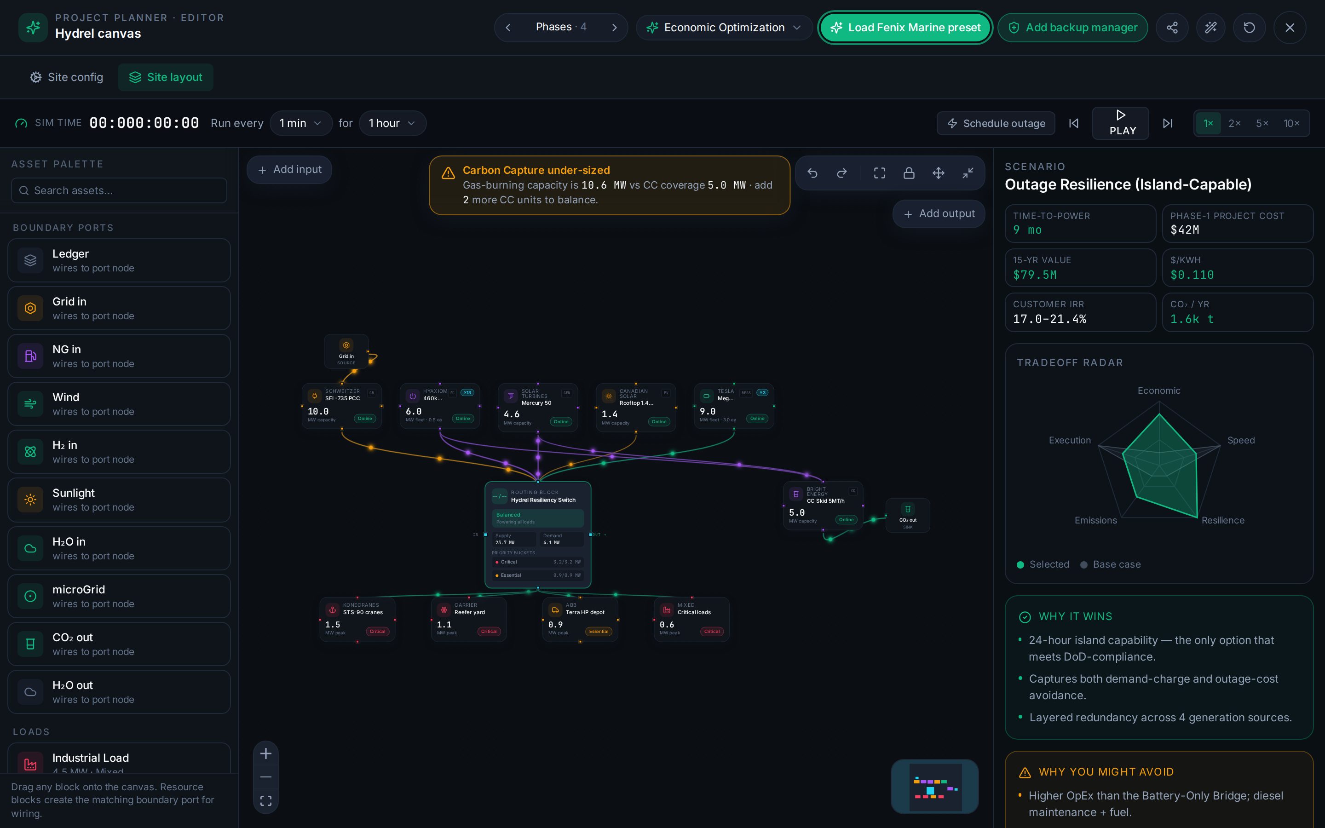Select Konecranes STS-90 cranes load
The image size is (1325, 828).
click(x=357, y=619)
